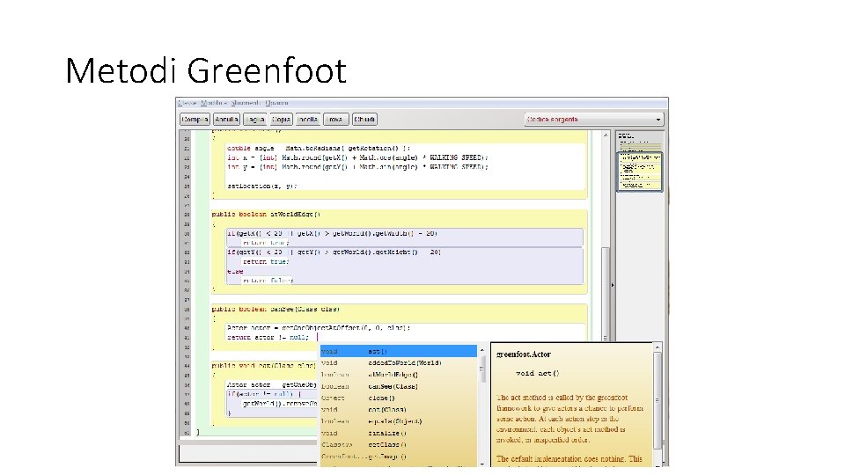
Task: Click the autocomplete list scroll-up arrow
Action: (481, 350)
